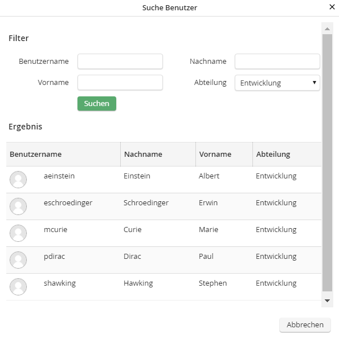
Task: Click the avatar icon for pdirac
Action: tap(18, 260)
